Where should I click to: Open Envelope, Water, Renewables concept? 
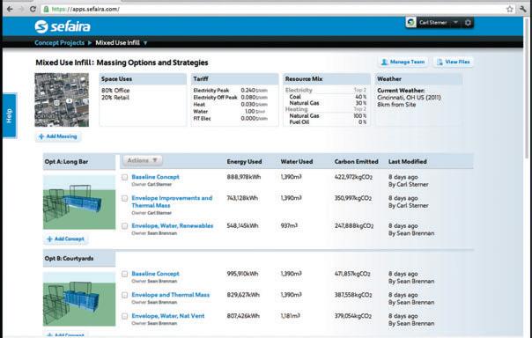[173, 226]
